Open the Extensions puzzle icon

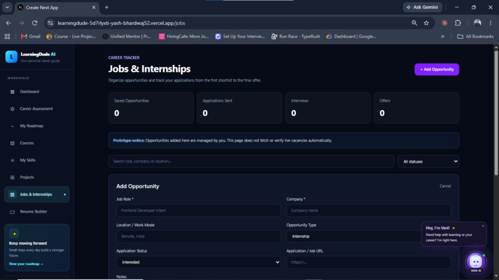[x=458, y=23]
